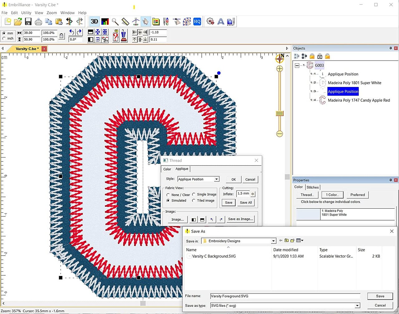Click the lock objects padlock in Objects panel
Image resolution: width=399 pixels, height=314 pixels.
312,56
